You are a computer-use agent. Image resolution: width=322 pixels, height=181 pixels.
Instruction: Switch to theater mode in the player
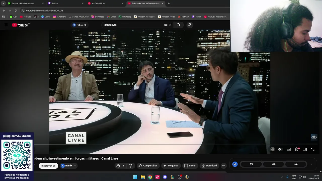pos(305,149)
